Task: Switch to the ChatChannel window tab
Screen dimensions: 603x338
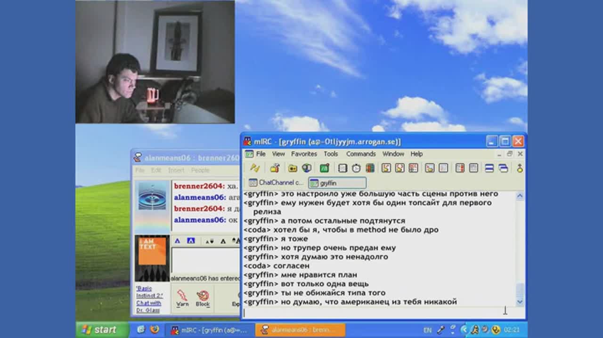Action: [277, 183]
